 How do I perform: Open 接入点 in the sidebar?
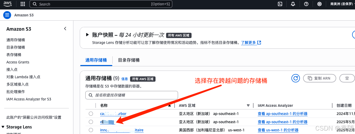[x=12, y=70]
